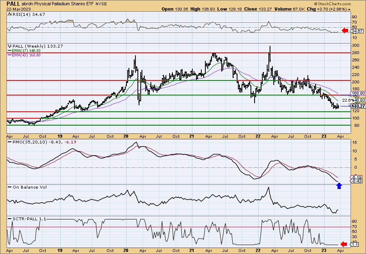This screenshot has height=254, width=366.
Task: Click the black line marker before SCTR-PALL
Action: click(10, 219)
